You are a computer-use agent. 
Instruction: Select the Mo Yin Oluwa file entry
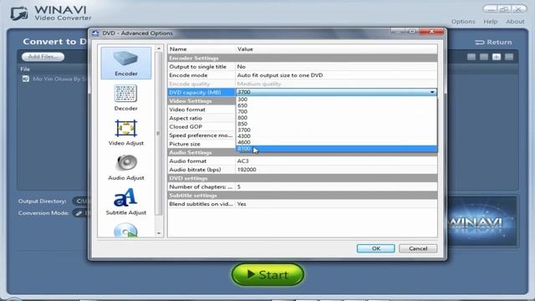tap(54, 79)
